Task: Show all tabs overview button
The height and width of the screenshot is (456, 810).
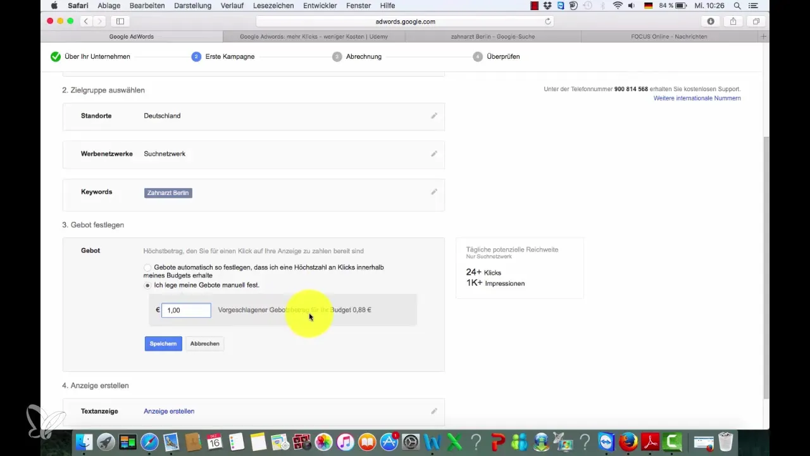Action: (x=756, y=21)
